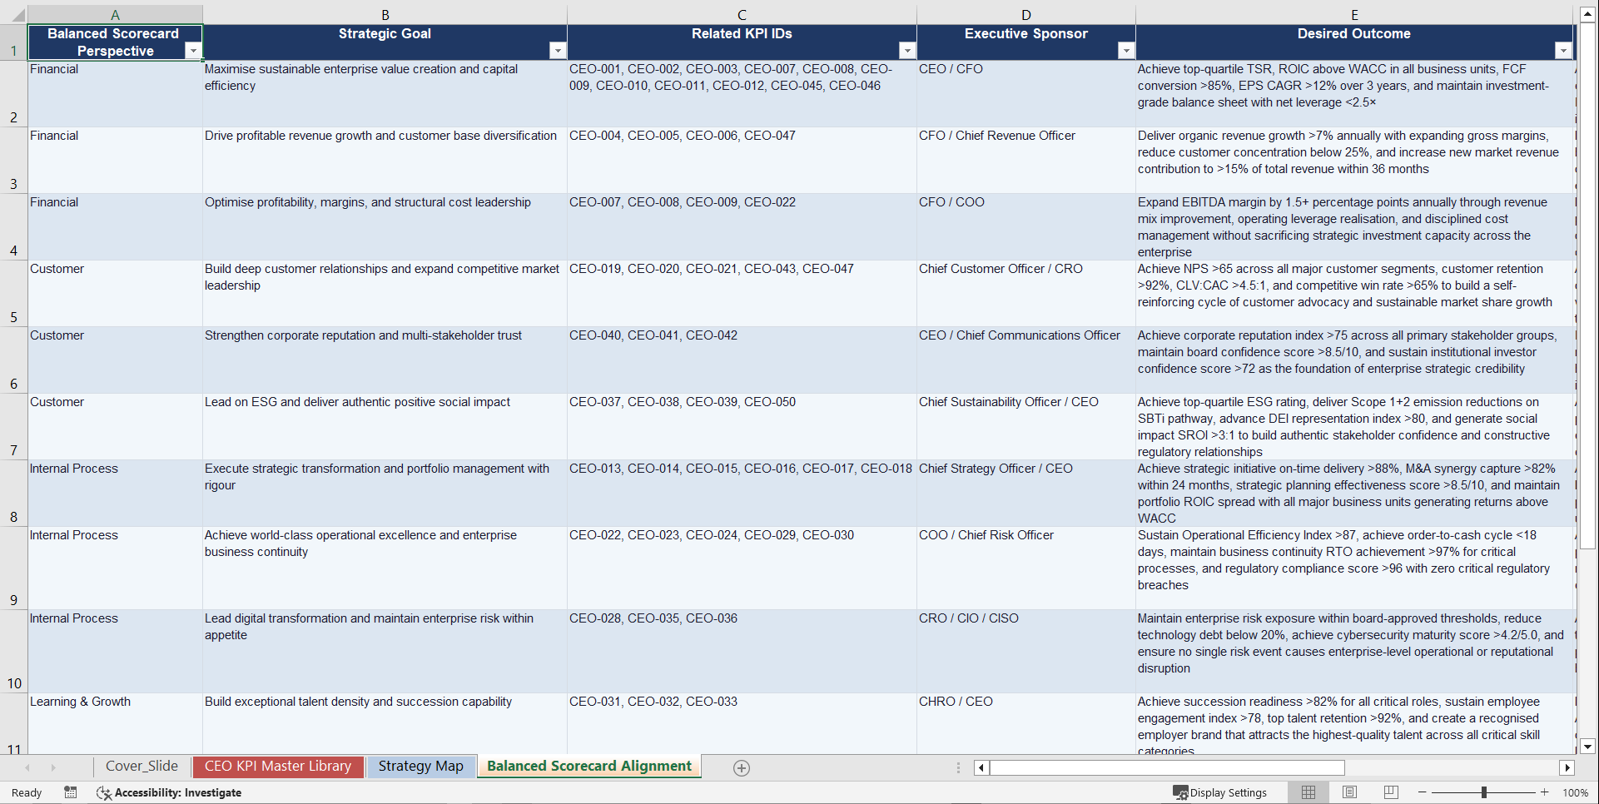This screenshot has width=1599, height=804.
Task: Select cell 'CEO-028, CEO-035, CEO-036'
Action: point(742,651)
